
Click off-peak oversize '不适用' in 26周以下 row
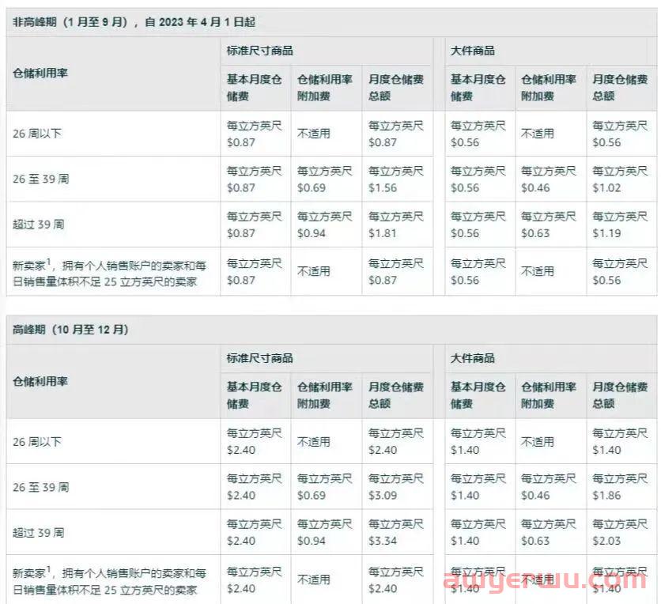tap(538, 134)
